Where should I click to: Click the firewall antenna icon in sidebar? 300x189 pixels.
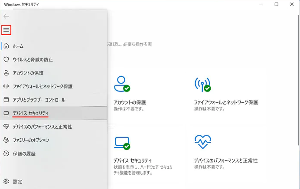point(6,86)
